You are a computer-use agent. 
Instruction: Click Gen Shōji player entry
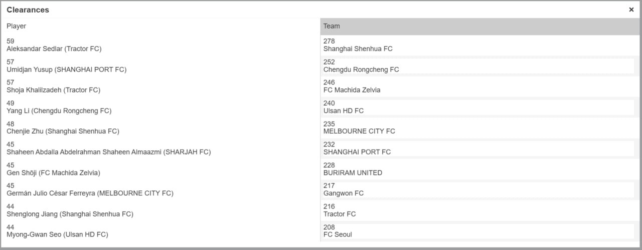pos(161,169)
